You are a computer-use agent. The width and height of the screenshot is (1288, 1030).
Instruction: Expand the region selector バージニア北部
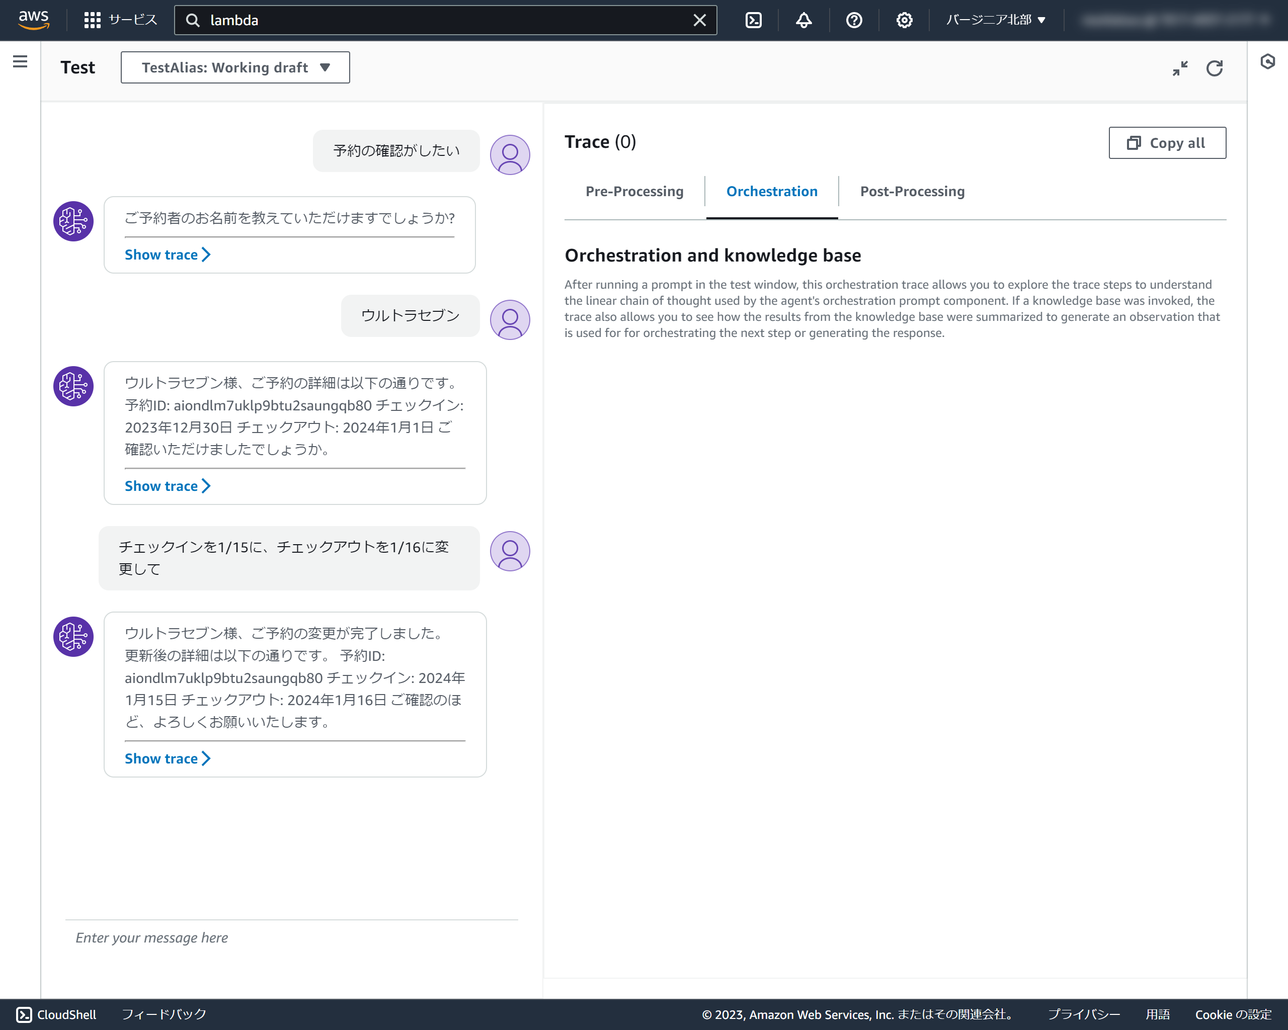click(x=996, y=20)
